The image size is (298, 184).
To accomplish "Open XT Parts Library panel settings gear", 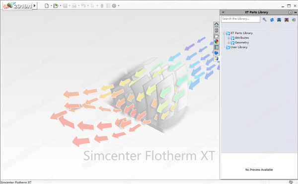I will pos(290,12).
